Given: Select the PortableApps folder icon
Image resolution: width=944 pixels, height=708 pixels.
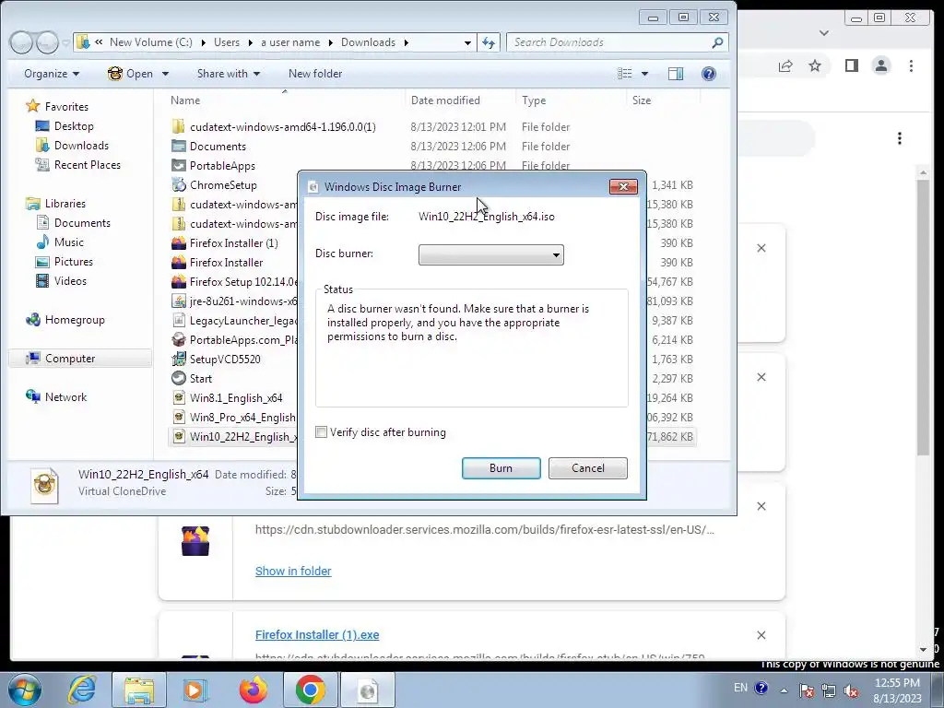Looking at the screenshot, I should point(178,166).
